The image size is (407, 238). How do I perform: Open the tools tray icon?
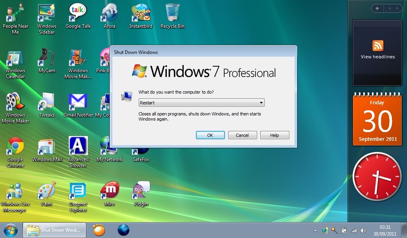(x=335, y=230)
